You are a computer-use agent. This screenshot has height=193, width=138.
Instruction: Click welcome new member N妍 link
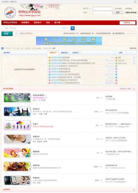54,48
